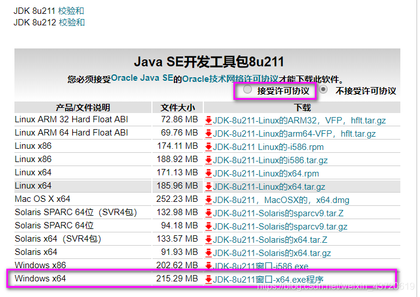The width and height of the screenshot is (420, 297).
Task: Click the Solaris SPARC 64位（SVR4包）label
Action: (76, 212)
